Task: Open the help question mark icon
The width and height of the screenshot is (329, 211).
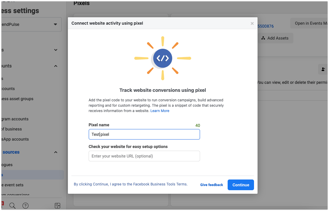Action: click(25, 205)
